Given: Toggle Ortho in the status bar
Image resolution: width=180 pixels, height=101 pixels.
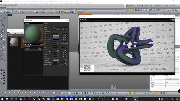Looking at the screenshot, I should (x=64, y=97).
